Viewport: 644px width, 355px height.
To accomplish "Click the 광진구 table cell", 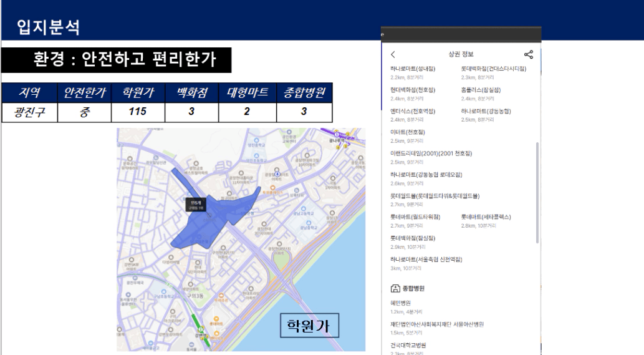I will click(x=29, y=112).
